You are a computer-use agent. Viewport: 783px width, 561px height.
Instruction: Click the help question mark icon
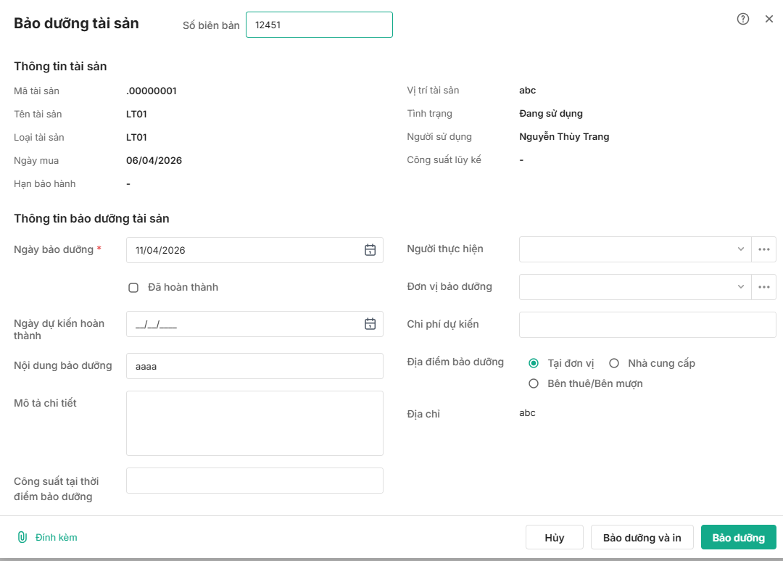coord(743,20)
